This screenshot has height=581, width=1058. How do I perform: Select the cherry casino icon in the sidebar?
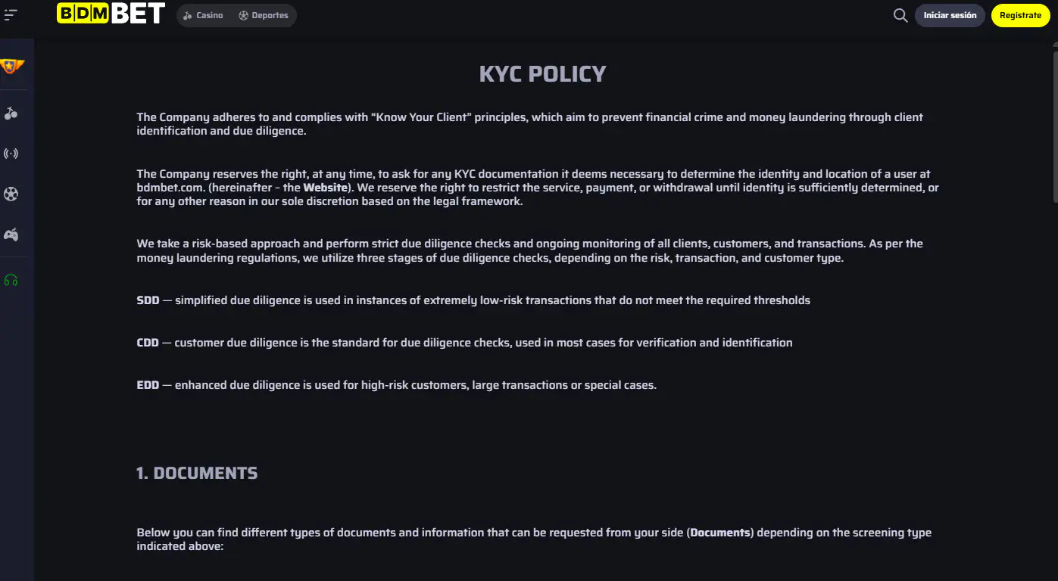(11, 113)
